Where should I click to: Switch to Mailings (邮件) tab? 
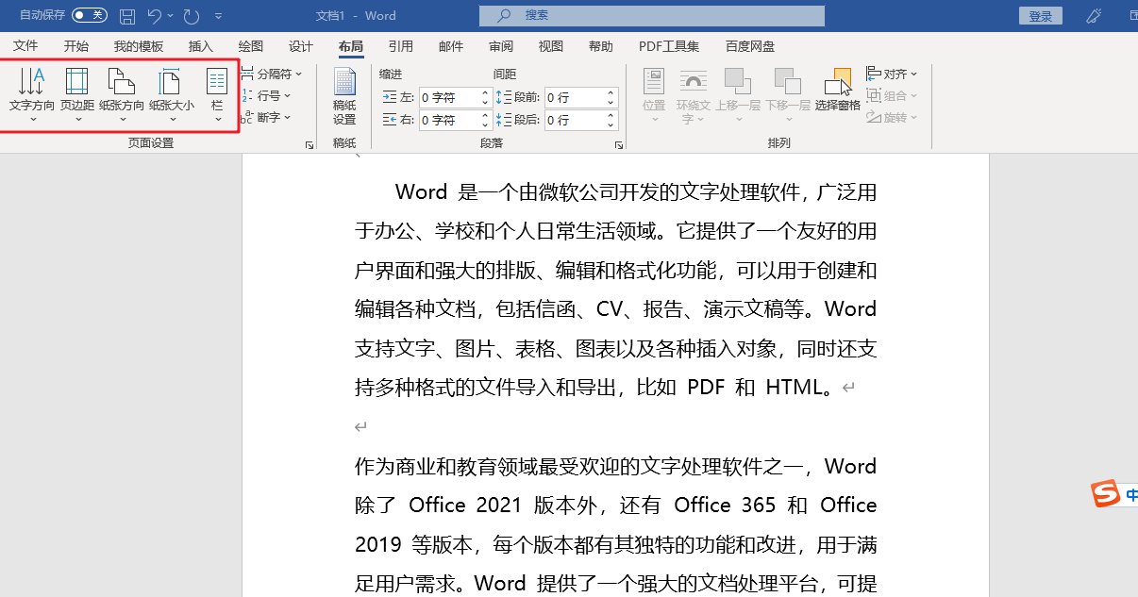point(451,46)
